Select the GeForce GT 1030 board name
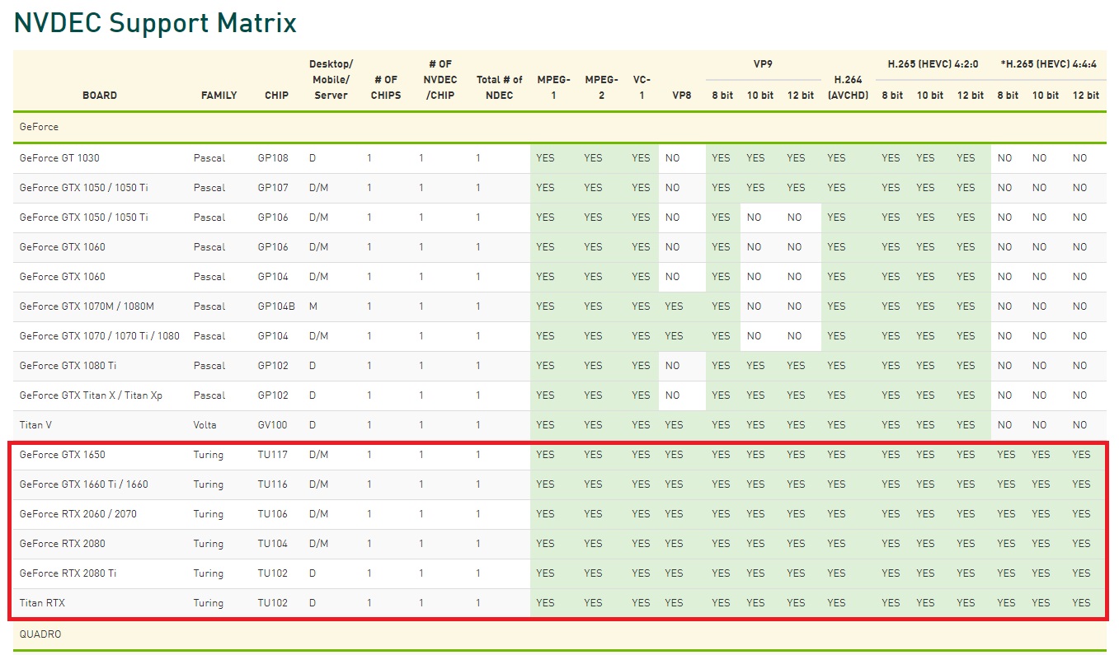The image size is (1119, 655). pos(59,158)
